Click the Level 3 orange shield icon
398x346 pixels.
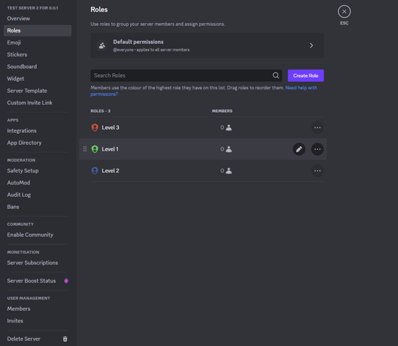point(94,127)
